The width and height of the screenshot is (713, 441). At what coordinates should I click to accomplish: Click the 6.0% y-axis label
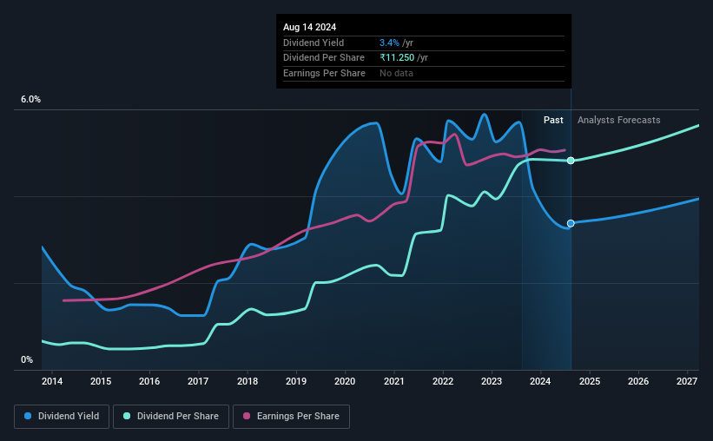pos(31,99)
